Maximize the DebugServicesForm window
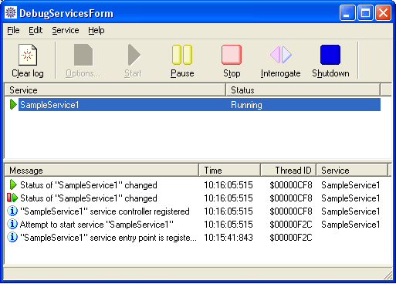Screen dimensions: 396x284 tap(365, 12)
